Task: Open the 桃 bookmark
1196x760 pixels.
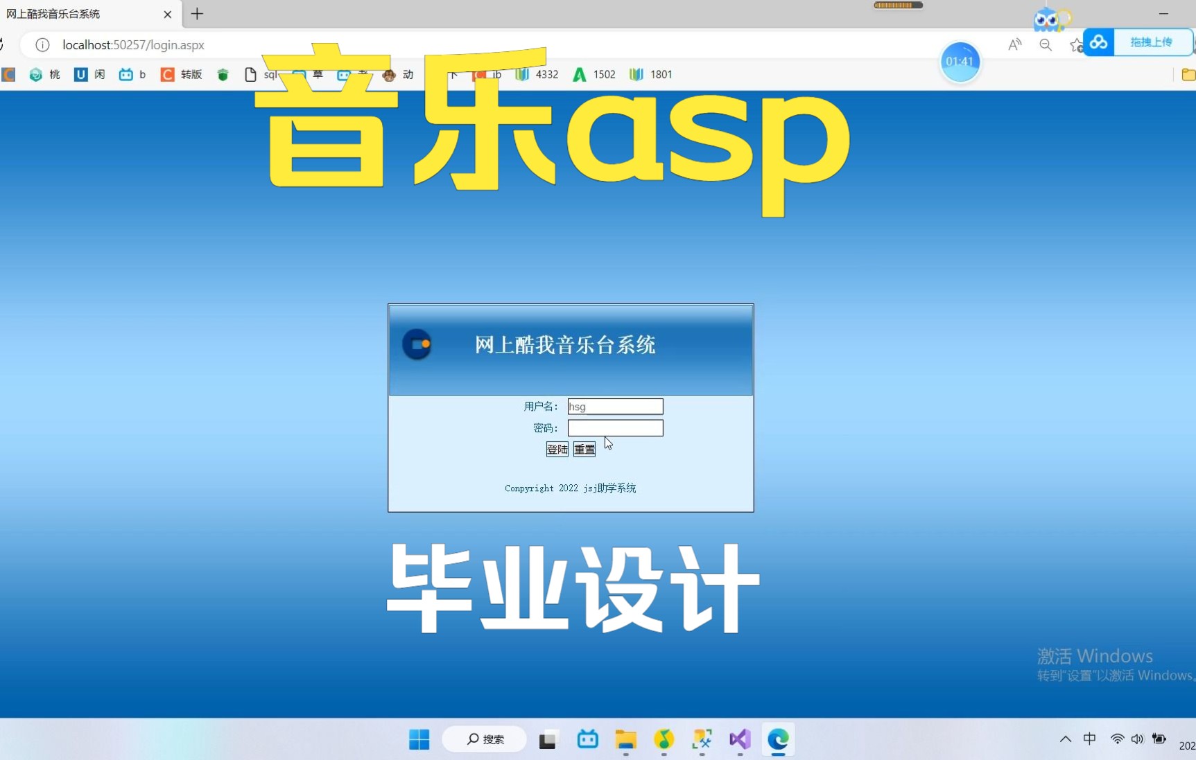Action: pos(45,74)
